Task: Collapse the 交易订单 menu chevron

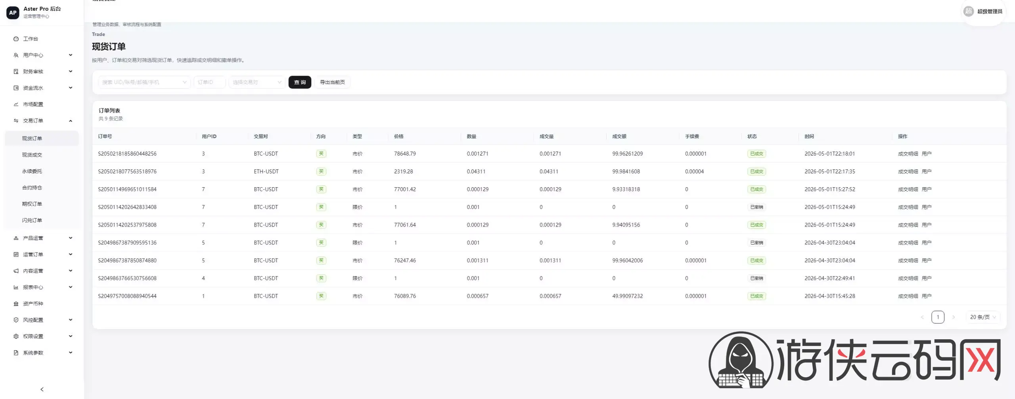Action: (x=71, y=121)
